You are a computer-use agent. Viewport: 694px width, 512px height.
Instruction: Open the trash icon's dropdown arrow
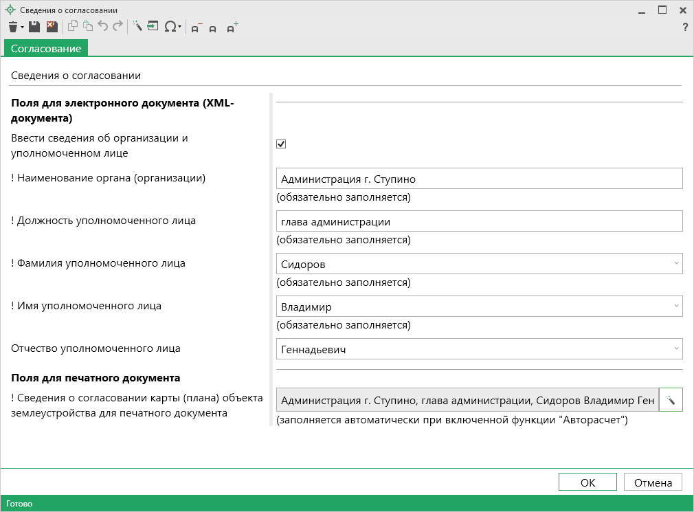tap(22, 27)
